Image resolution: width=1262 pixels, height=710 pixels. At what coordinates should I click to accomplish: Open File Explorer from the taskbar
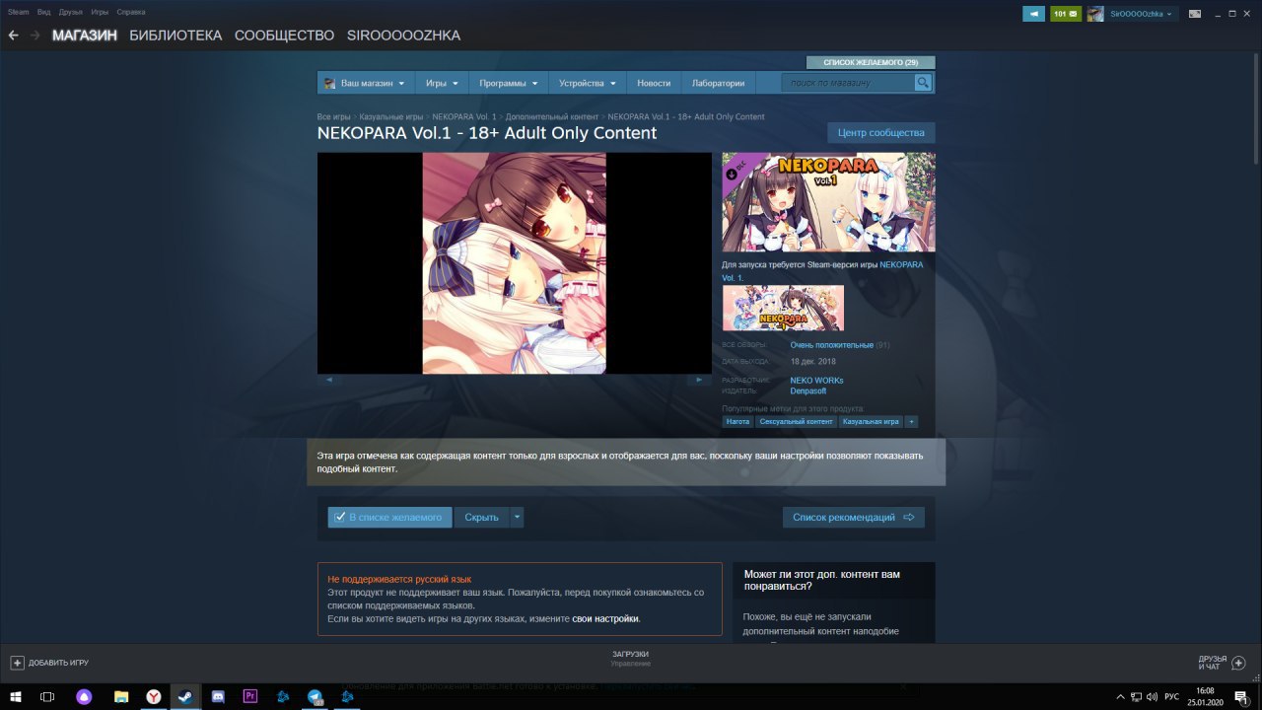tap(120, 696)
